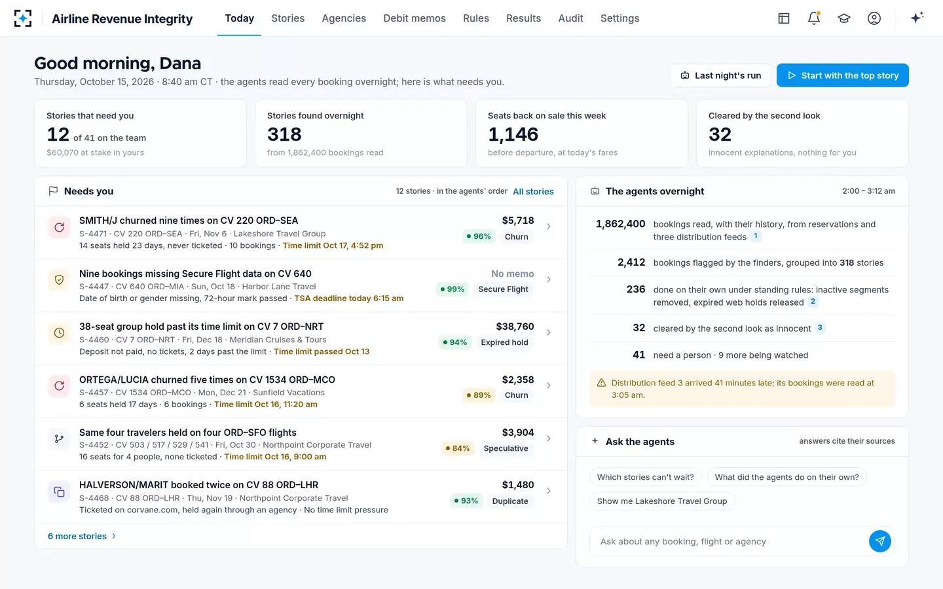Start with the top story
Screen dimensions: 943x589
click(x=843, y=75)
